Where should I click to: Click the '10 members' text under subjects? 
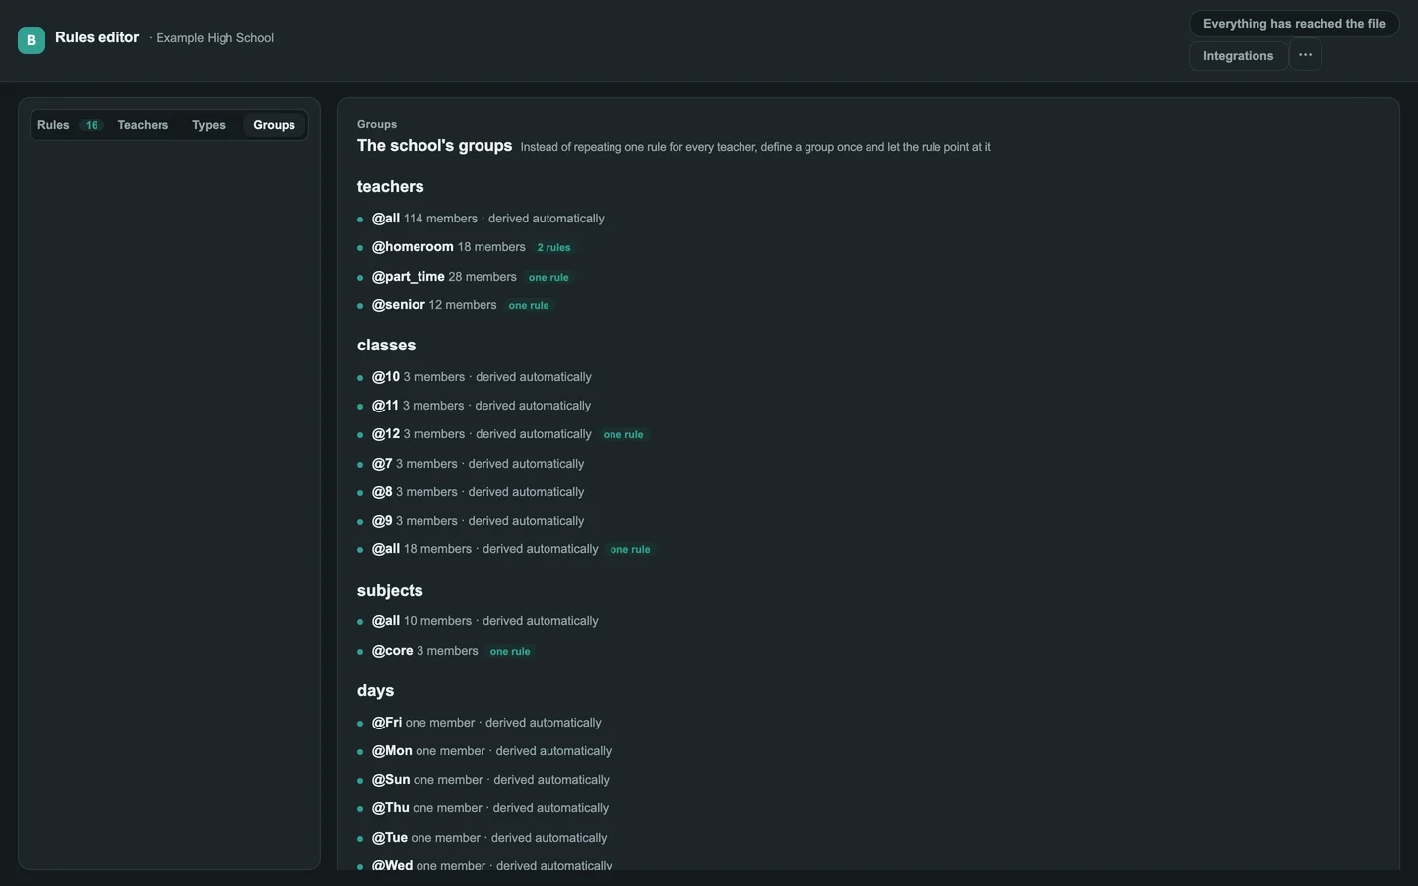(x=437, y=621)
